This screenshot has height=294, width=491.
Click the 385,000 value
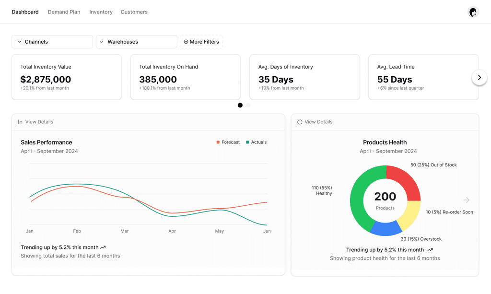(158, 80)
